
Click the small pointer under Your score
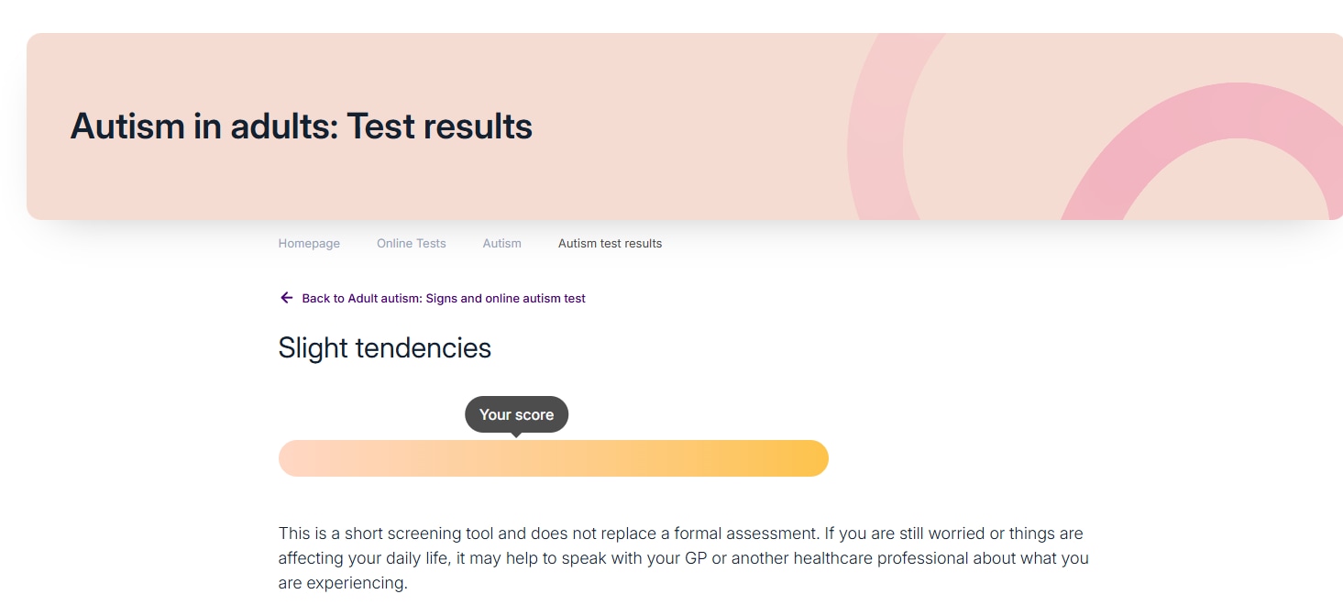[x=516, y=434]
